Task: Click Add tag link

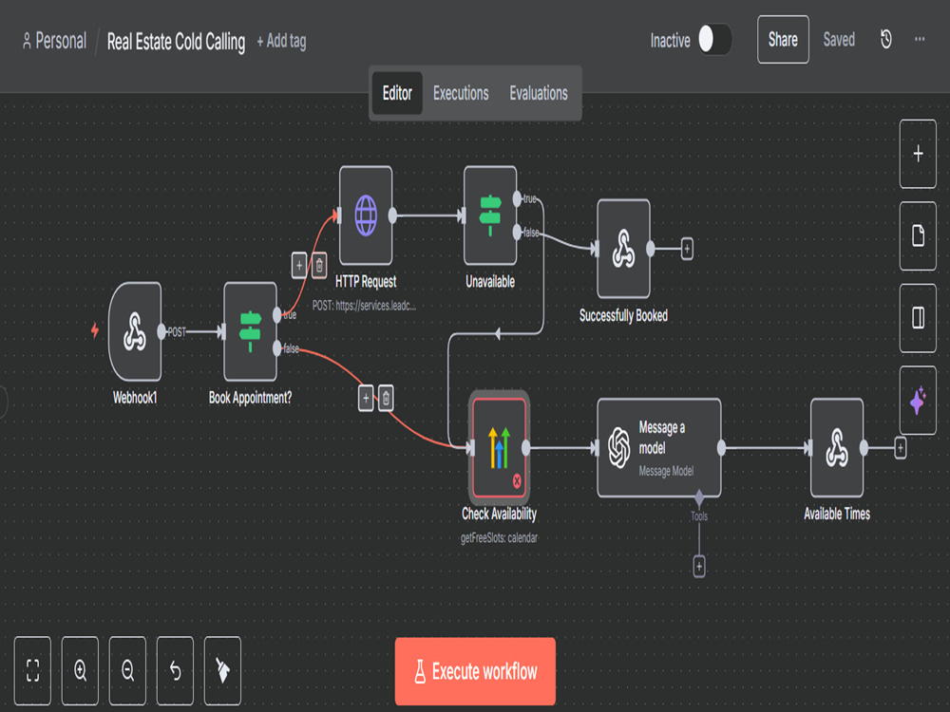Action: point(282,41)
